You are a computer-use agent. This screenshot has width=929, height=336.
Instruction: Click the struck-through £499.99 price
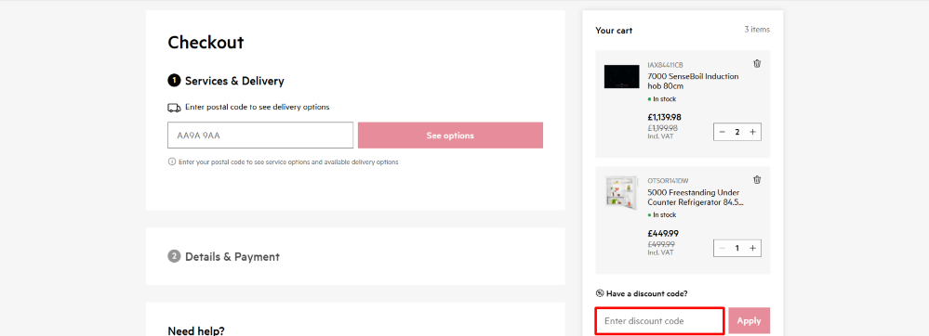tap(661, 243)
